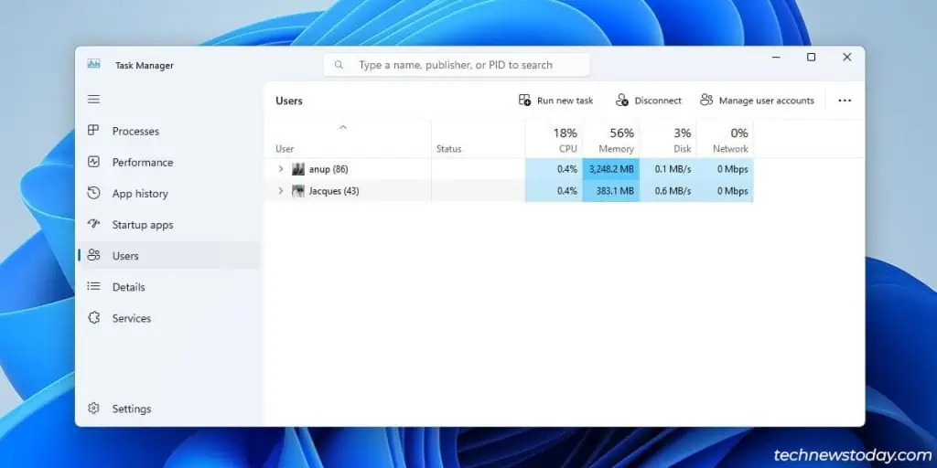Click the Startup apps gauge icon

coord(93,224)
